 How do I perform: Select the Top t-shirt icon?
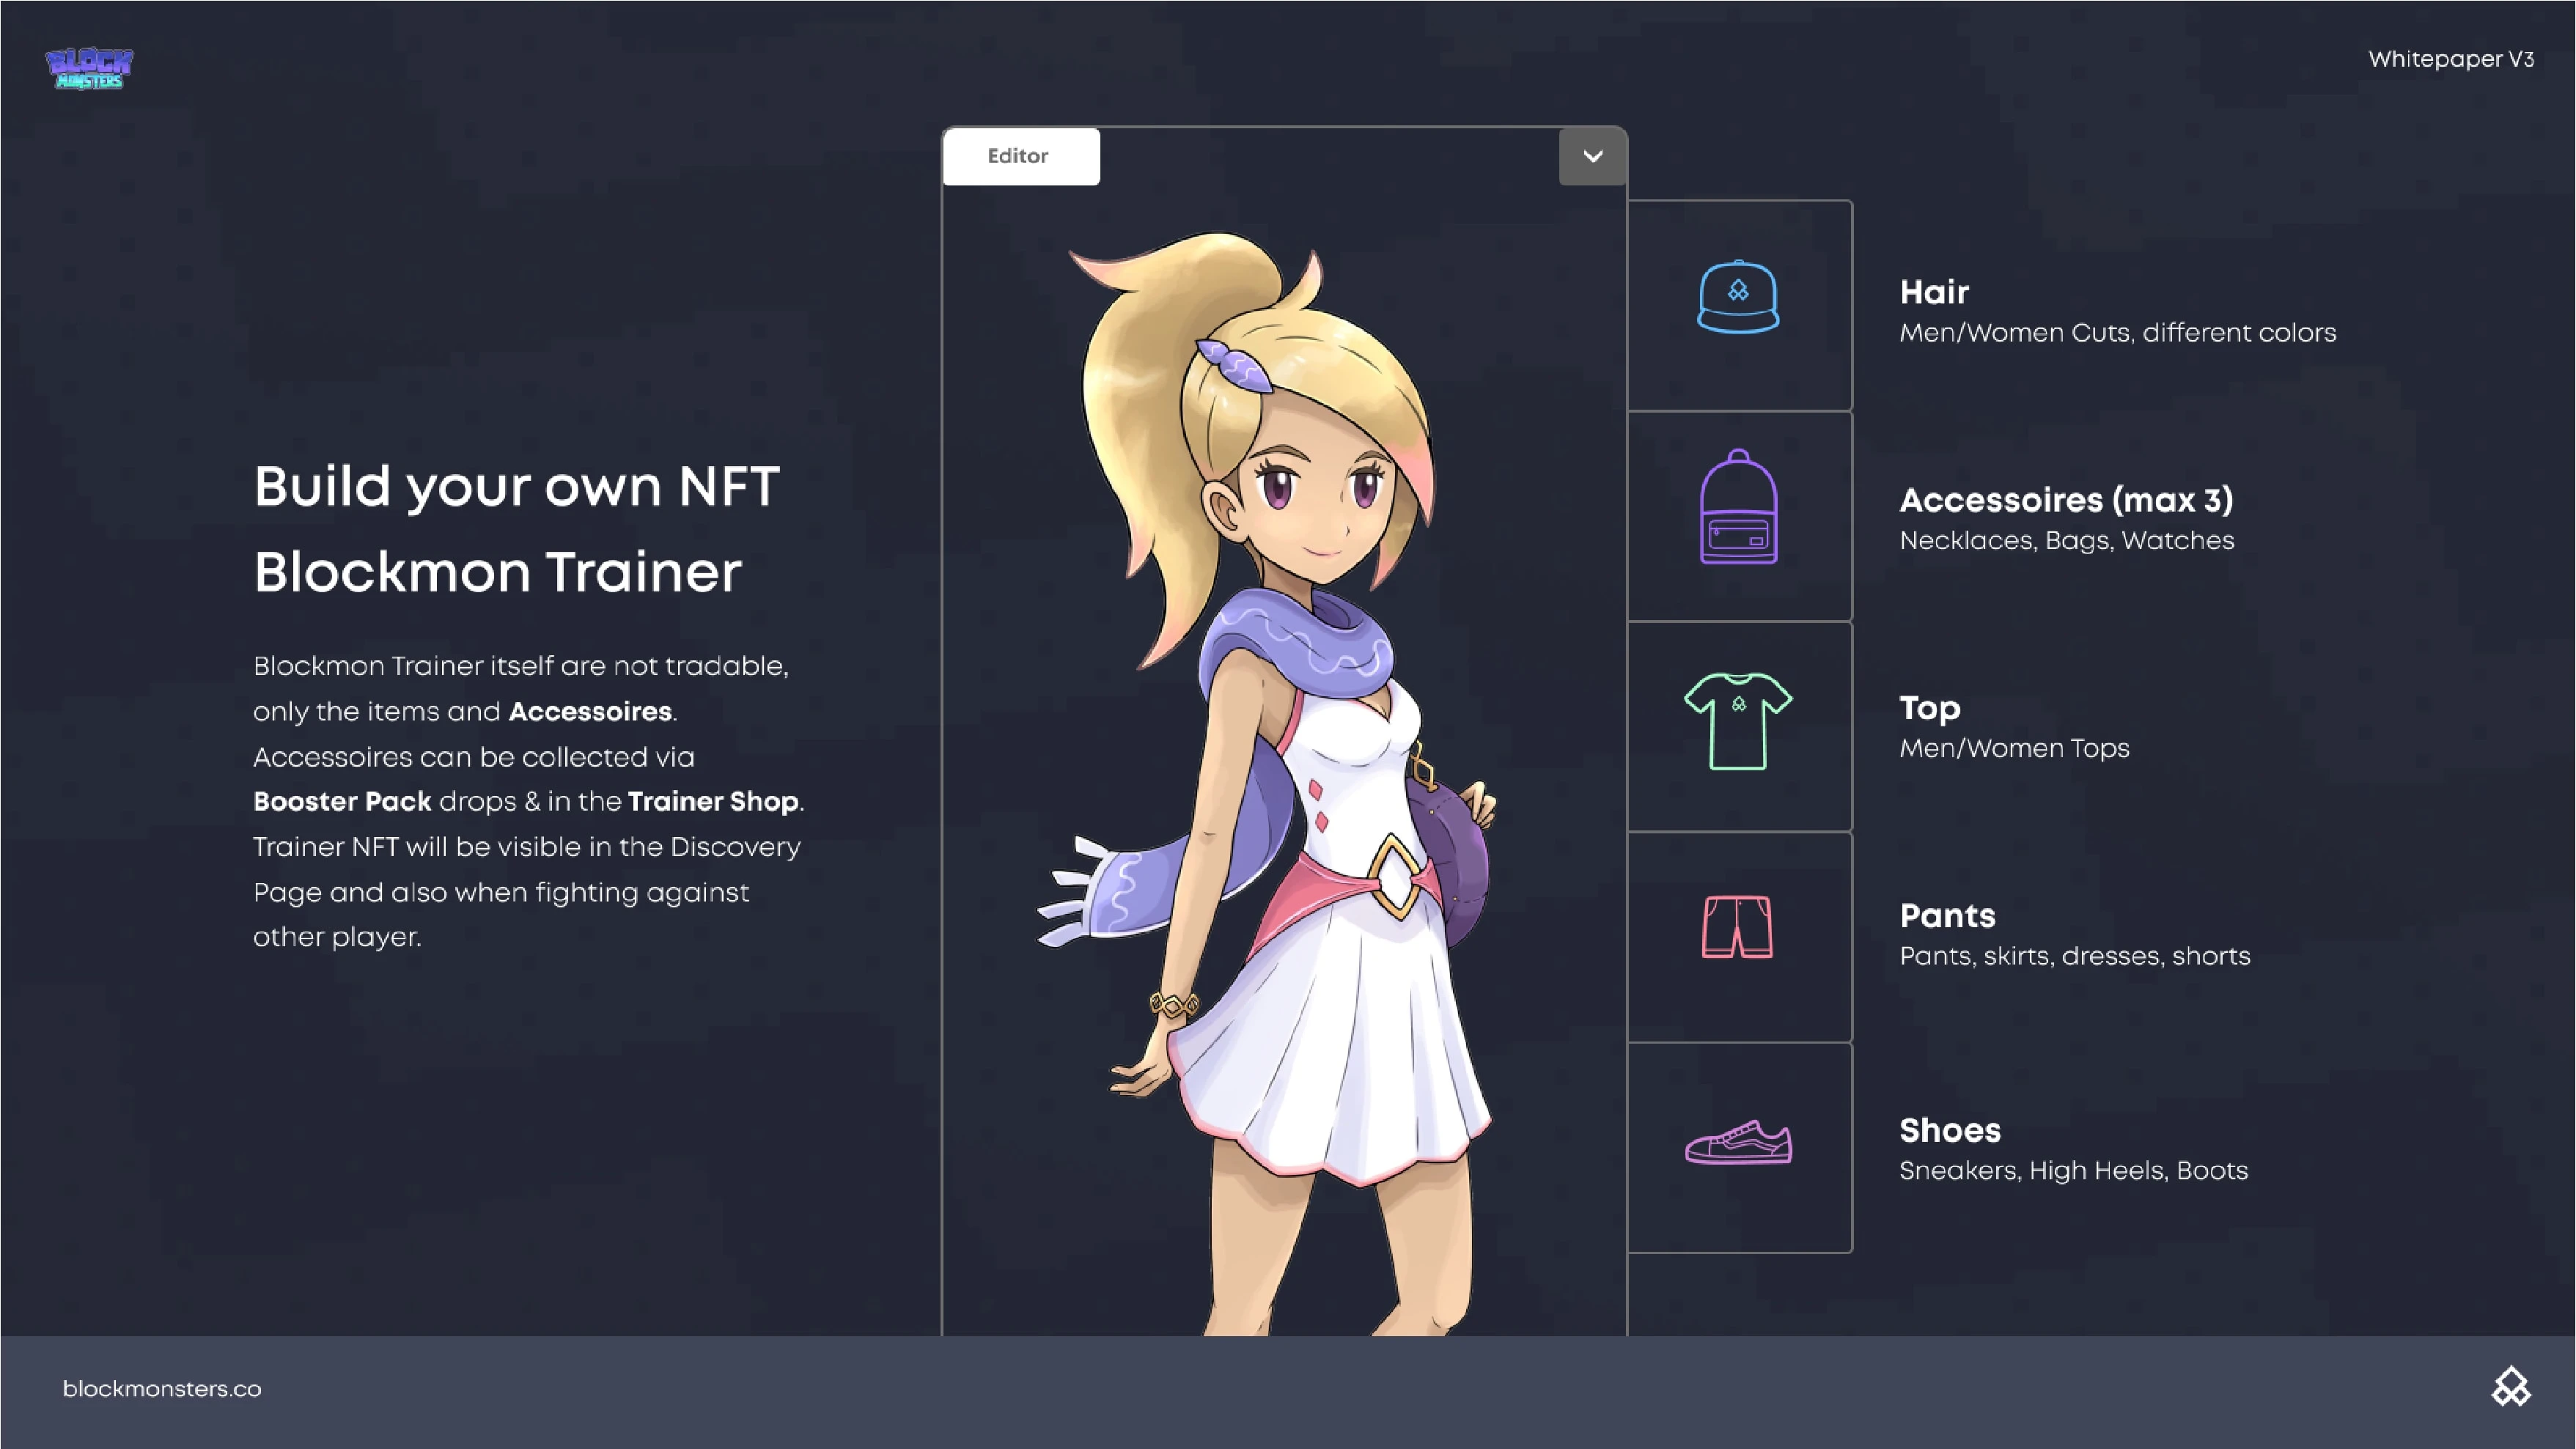point(1738,720)
